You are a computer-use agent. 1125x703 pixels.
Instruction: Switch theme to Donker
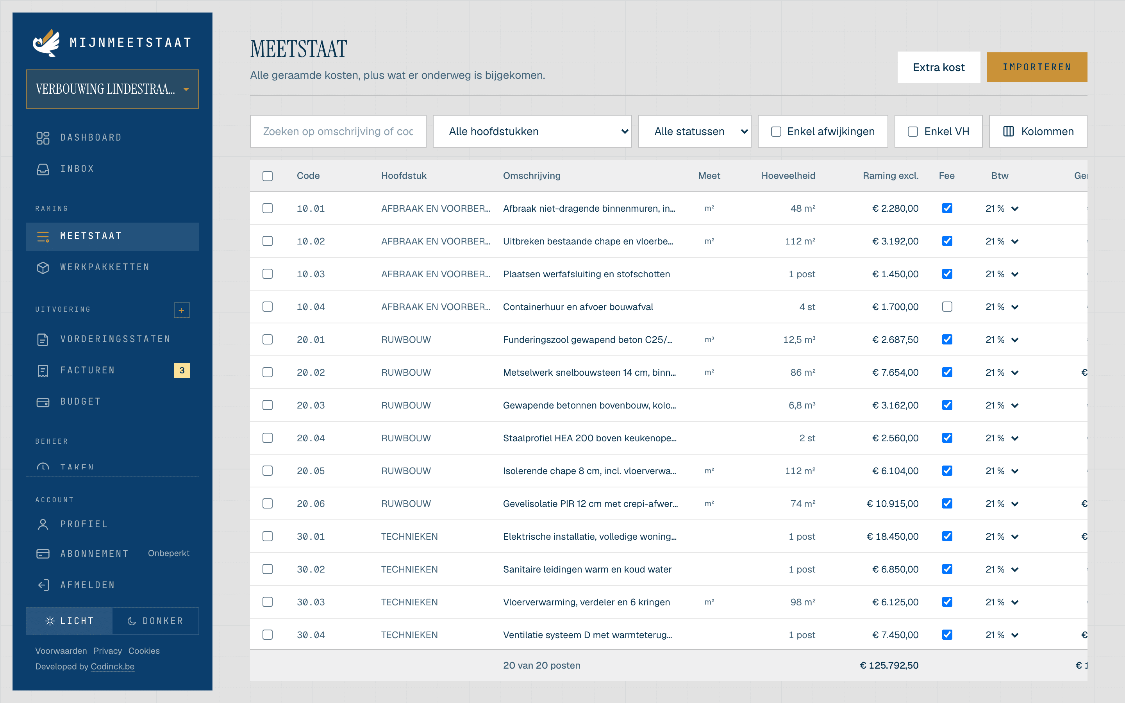pyautogui.click(x=156, y=621)
